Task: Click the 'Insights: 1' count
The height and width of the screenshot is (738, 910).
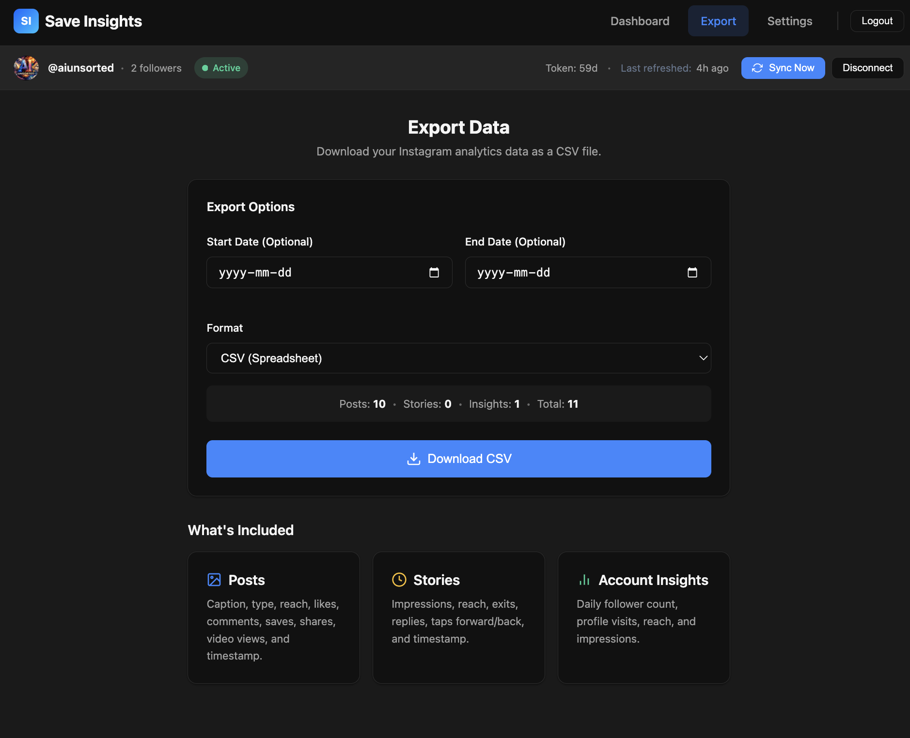Action: click(494, 404)
